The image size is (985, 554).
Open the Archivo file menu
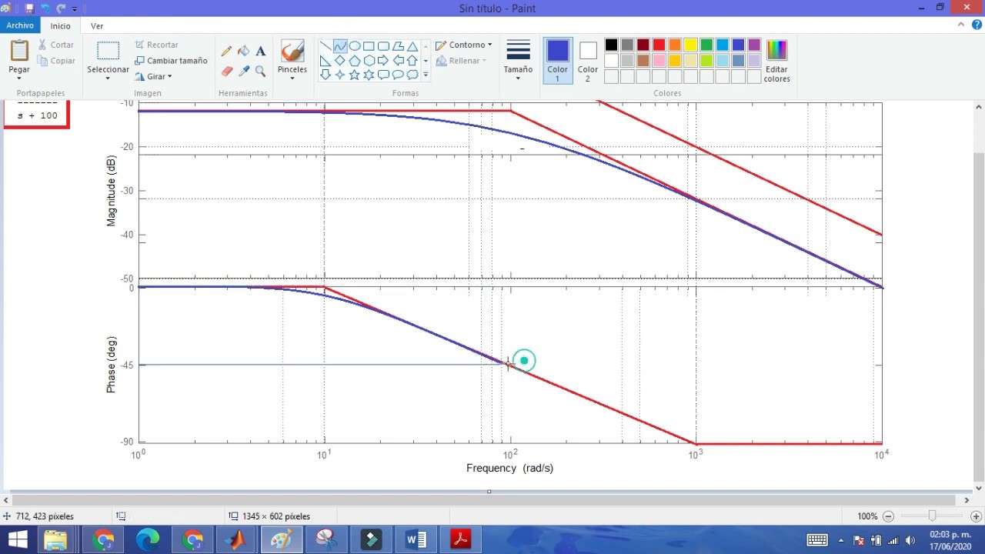point(20,25)
